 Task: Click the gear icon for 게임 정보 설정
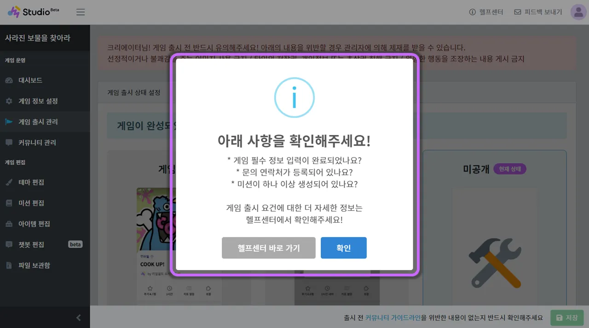pos(9,101)
